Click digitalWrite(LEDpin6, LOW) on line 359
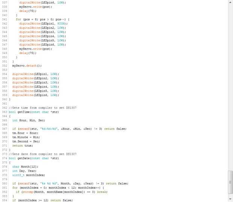This screenshot has height=202, width=233. (36, 95)
